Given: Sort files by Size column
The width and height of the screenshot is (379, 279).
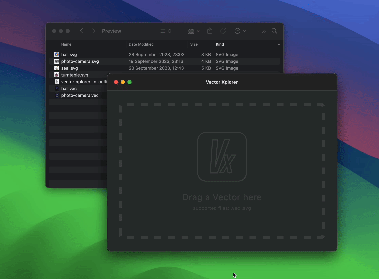Looking at the screenshot, I should (x=194, y=44).
